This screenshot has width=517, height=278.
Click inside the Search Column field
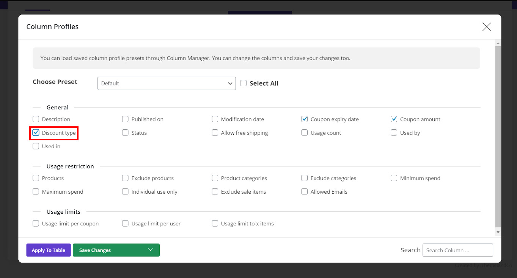tap(457, 250)
